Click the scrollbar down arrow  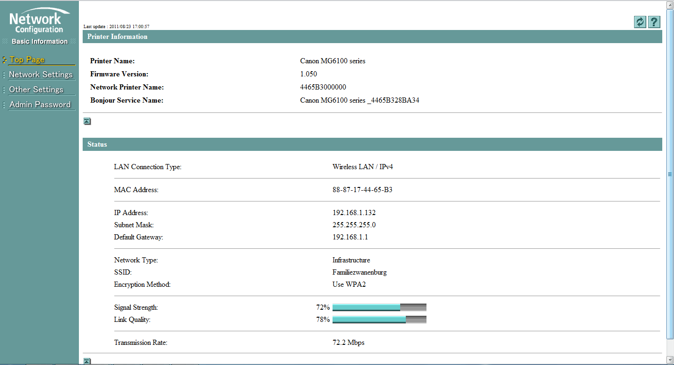pyautogui.click(x=670, y=360)
